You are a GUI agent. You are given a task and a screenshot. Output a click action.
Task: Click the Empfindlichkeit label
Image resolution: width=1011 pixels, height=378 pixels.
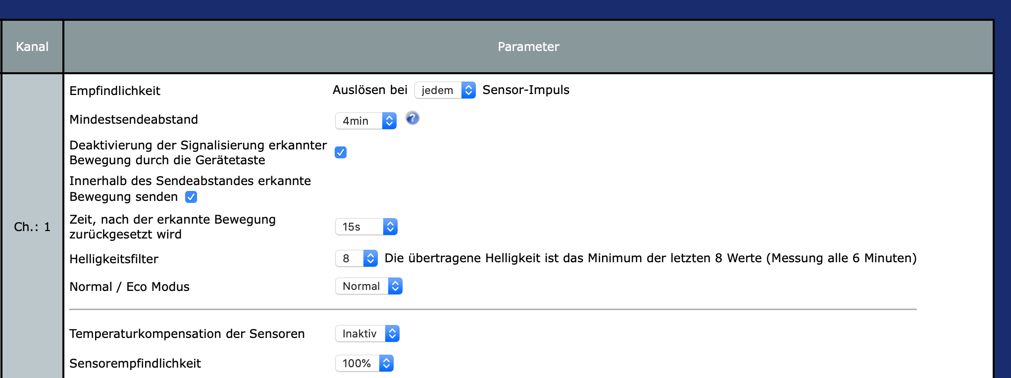tap(115, 91)
